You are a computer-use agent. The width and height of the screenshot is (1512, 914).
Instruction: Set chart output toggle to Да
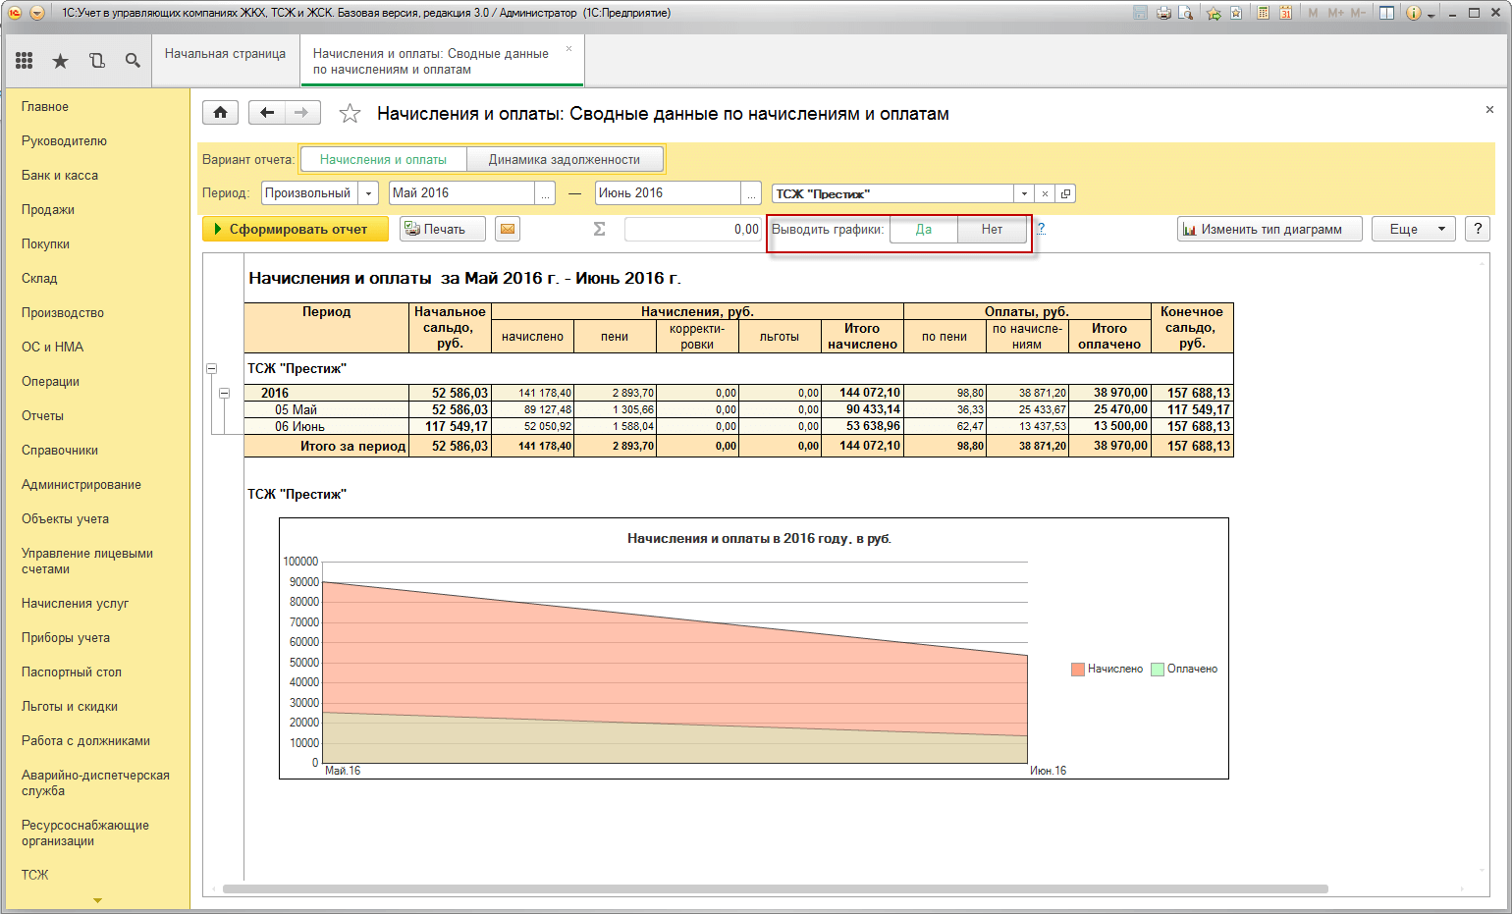pos(923,229)
